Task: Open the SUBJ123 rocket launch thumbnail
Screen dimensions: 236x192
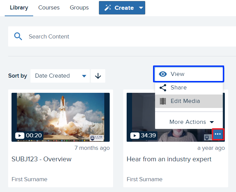Action: tap(61, 117)
